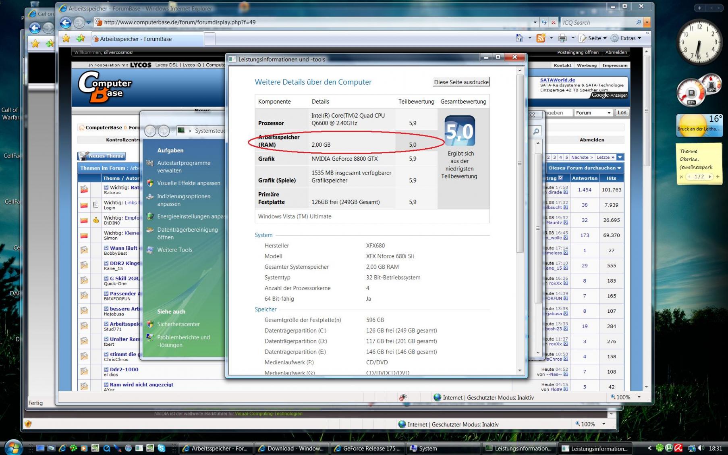Click the volume speaker icon in system tray
The height and width of the screenshot is (455, 728).
(x=701, y=448)
